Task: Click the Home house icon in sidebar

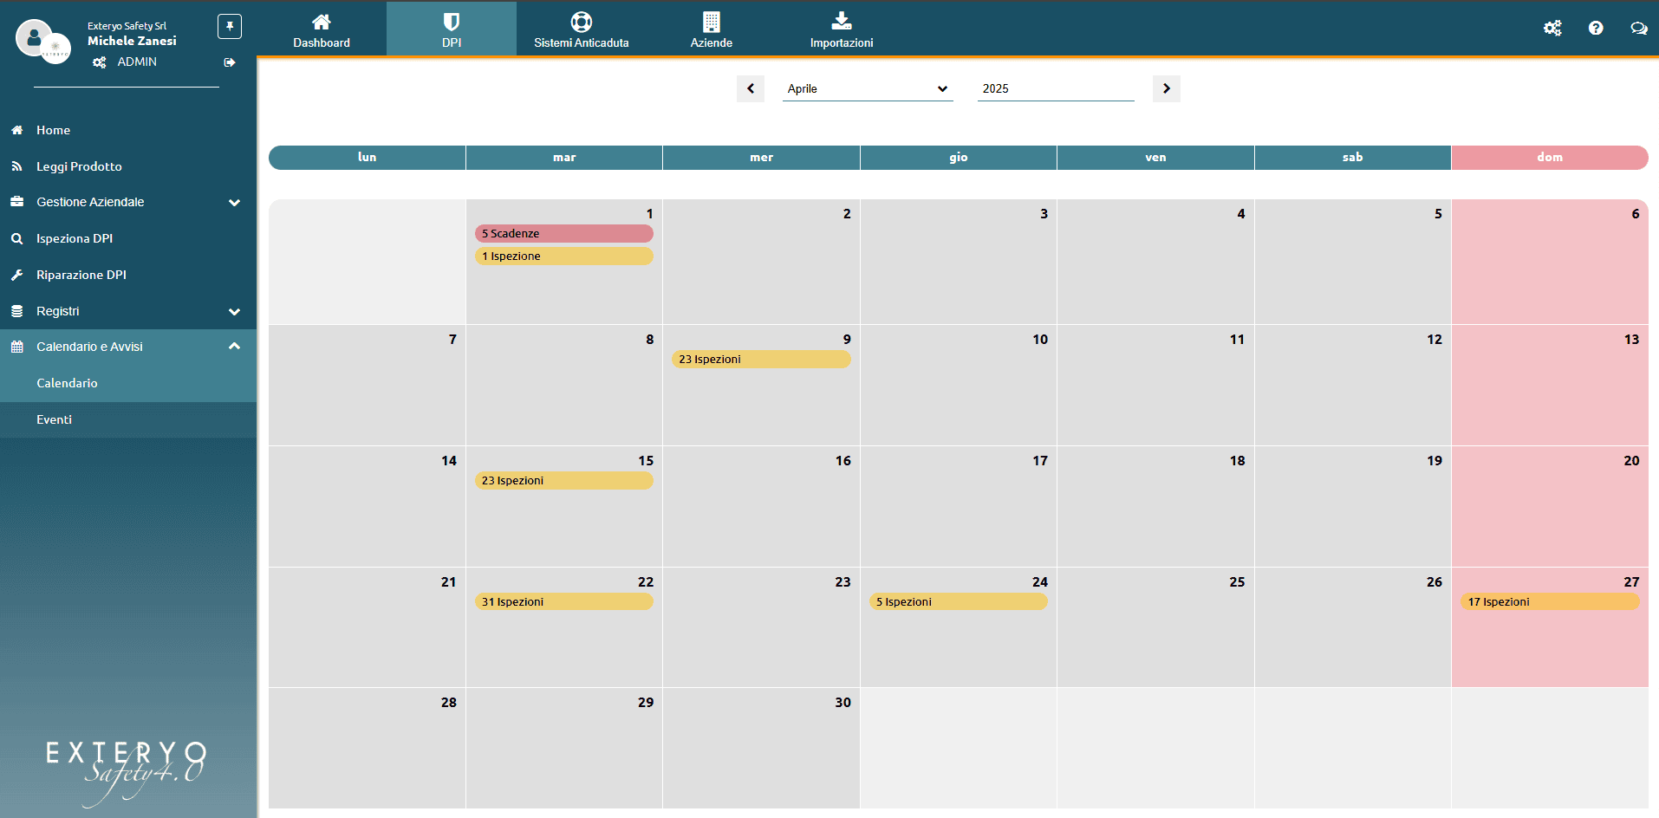Action: (16, 130)
